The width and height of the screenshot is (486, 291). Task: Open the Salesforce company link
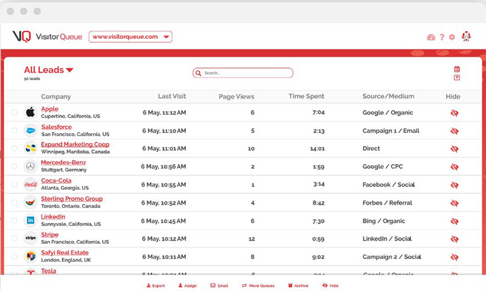(x=56, y=127)
